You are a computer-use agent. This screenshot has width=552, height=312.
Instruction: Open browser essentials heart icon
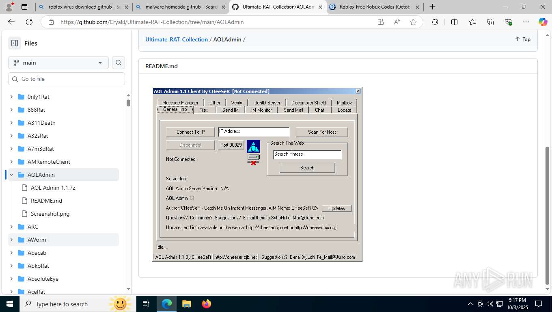(x=508, y=22)
